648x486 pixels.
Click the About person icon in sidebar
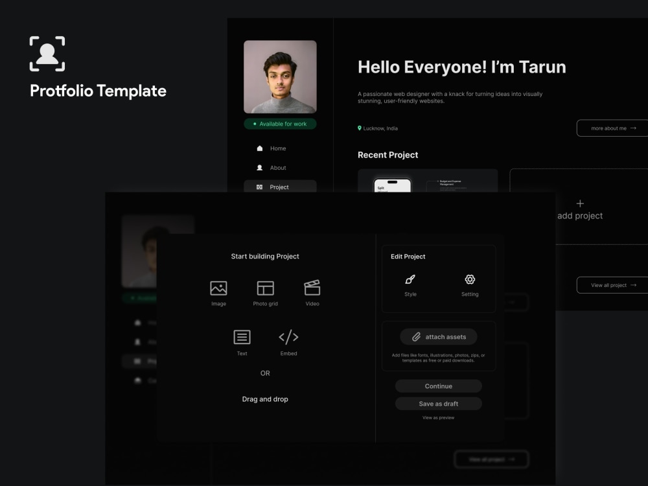[x=260, y=168]
